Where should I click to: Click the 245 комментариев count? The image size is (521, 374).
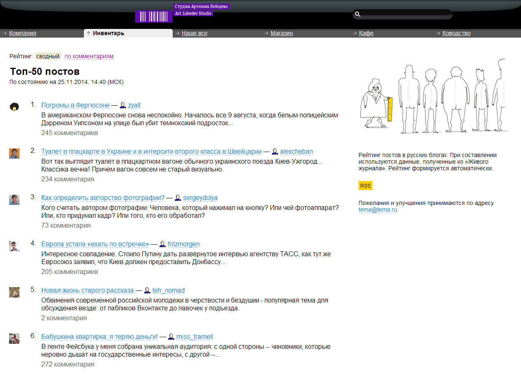[x=69, y=133]
